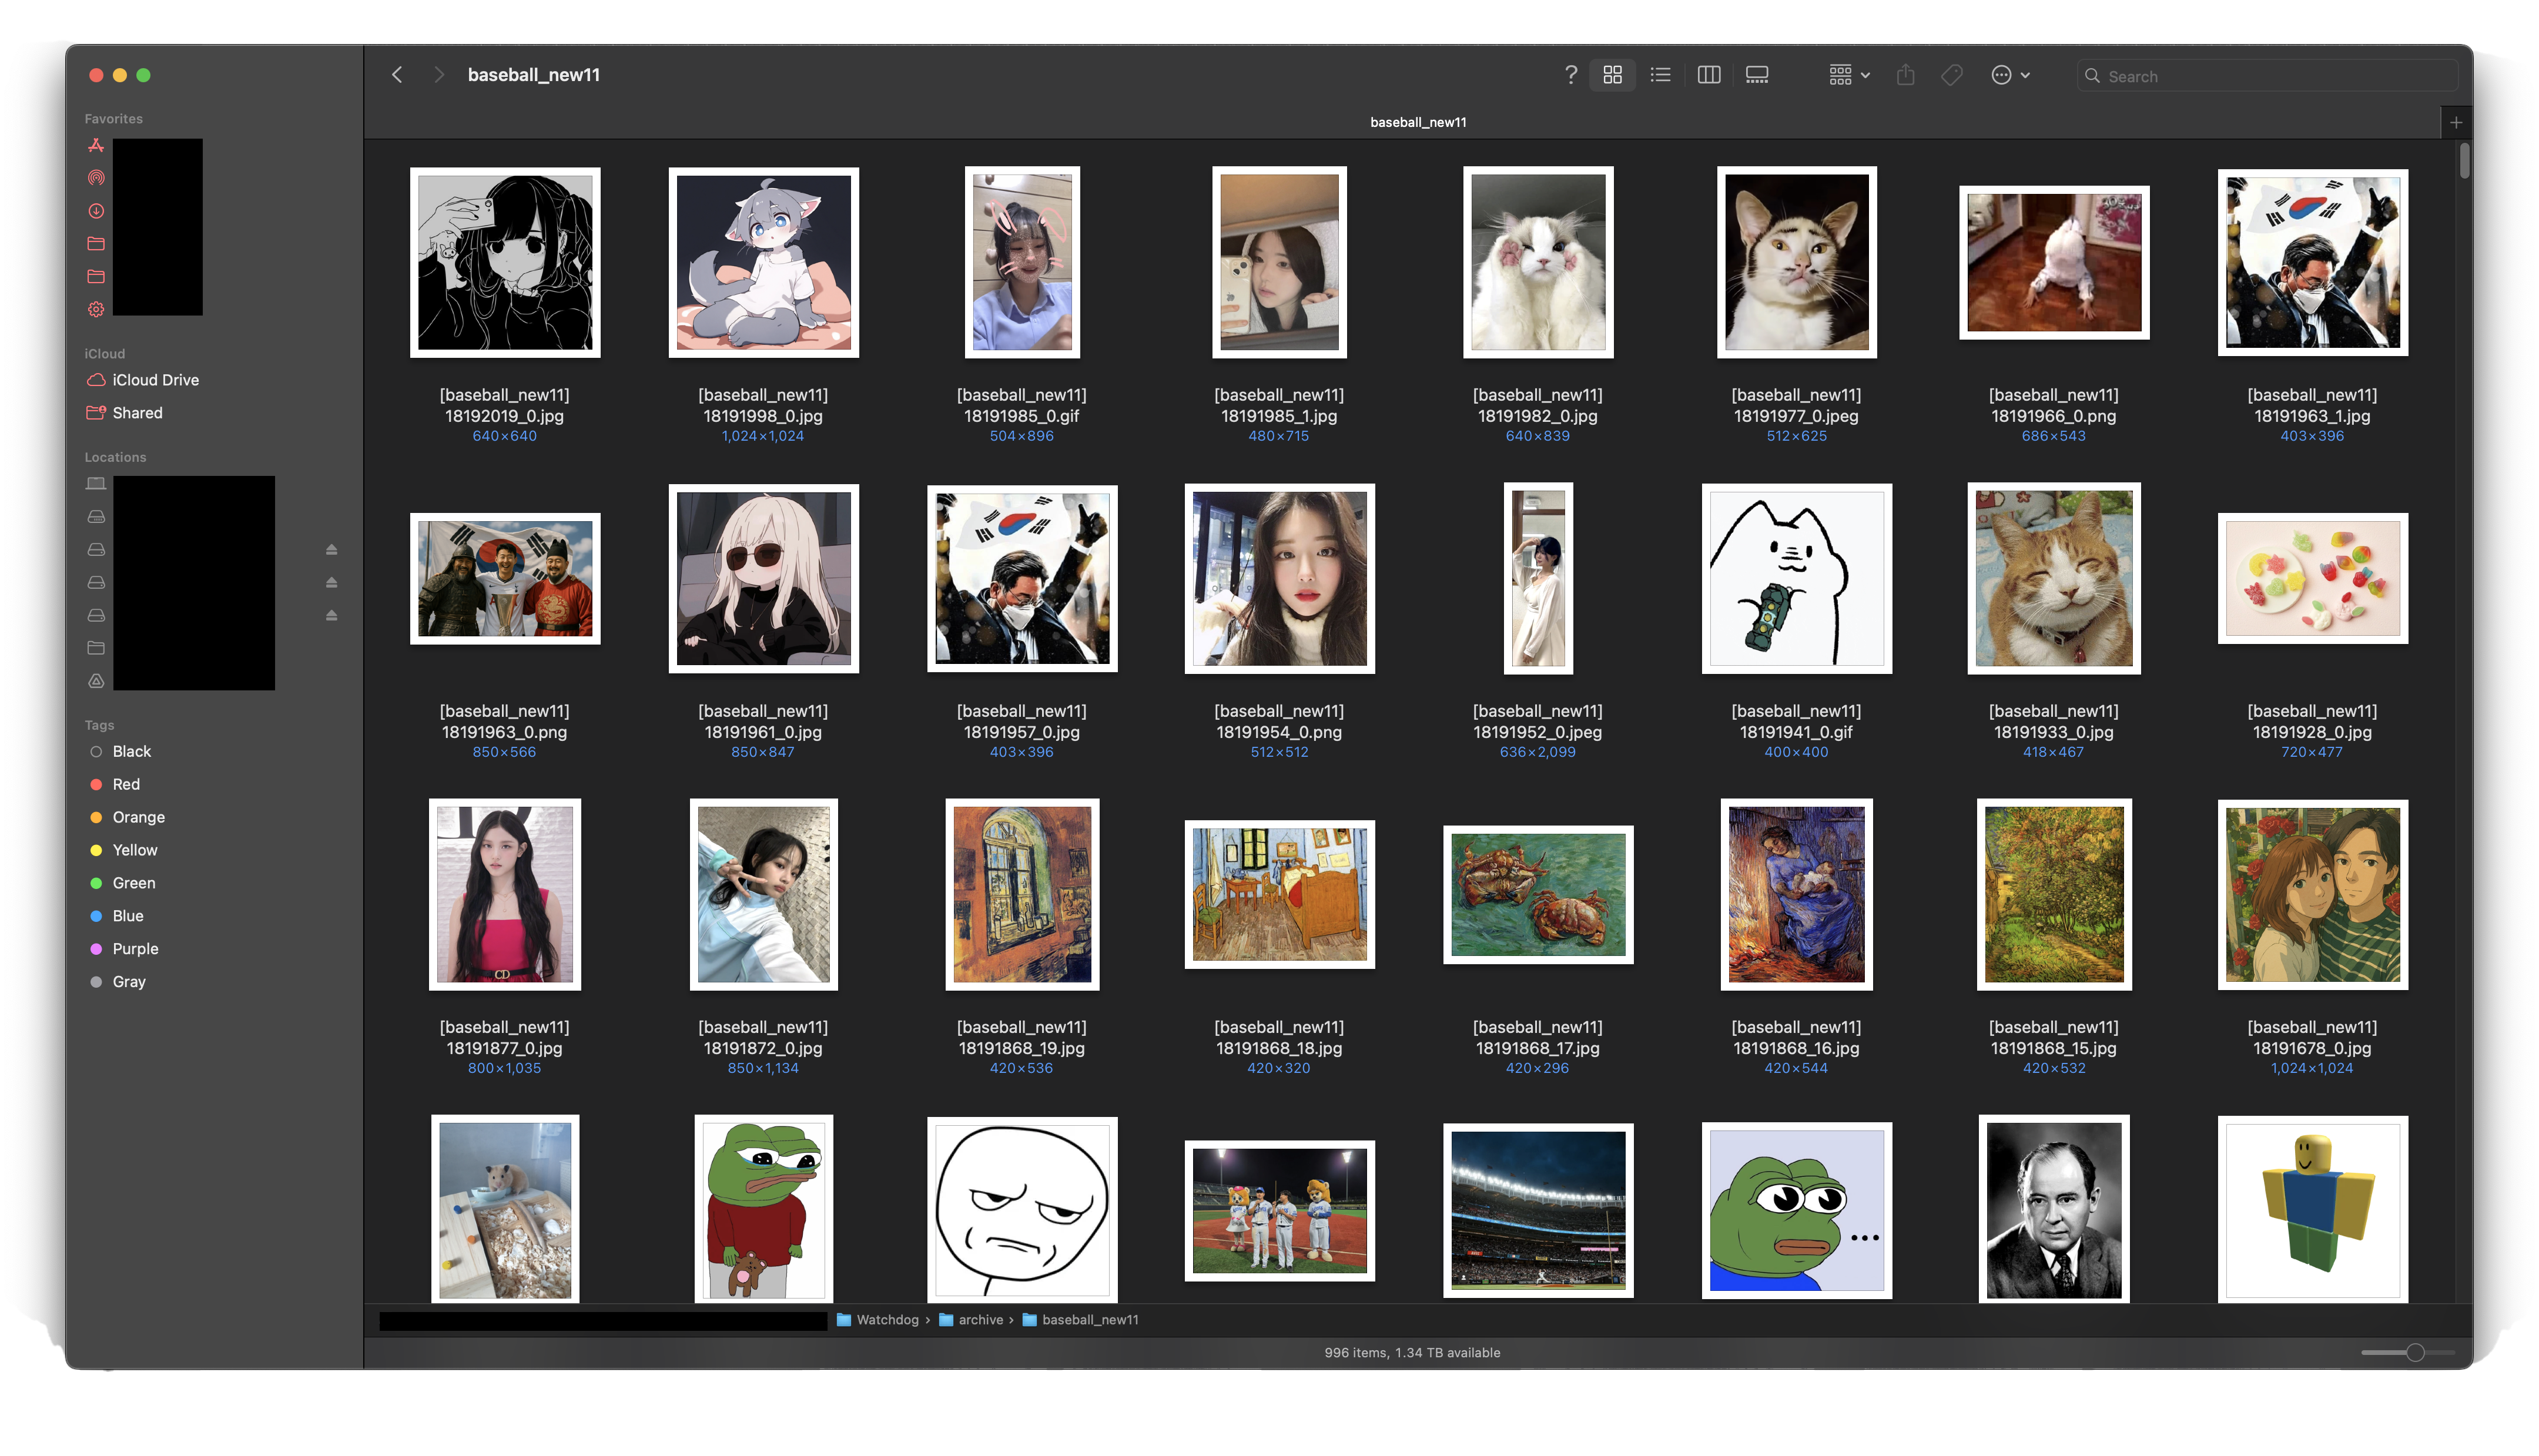Add a new tab with the plus button
Screen dimensions: 2539x1456
tap(2455, 122)
